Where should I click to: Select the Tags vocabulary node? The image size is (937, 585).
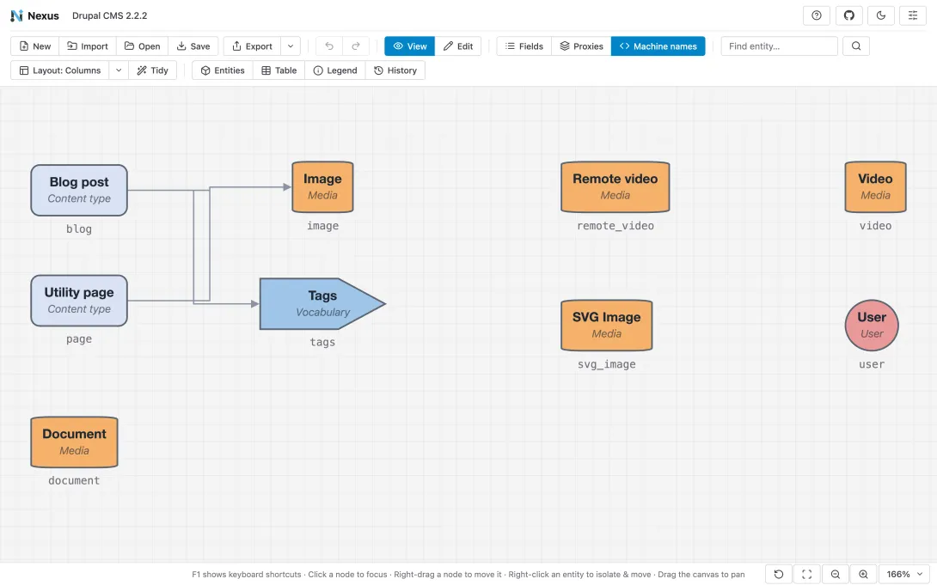click(321, 303)
